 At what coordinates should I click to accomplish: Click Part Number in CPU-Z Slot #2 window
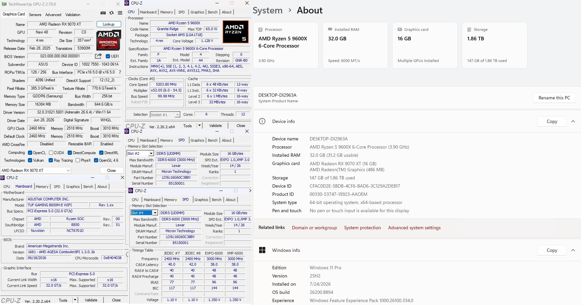(x=176, y=177)
